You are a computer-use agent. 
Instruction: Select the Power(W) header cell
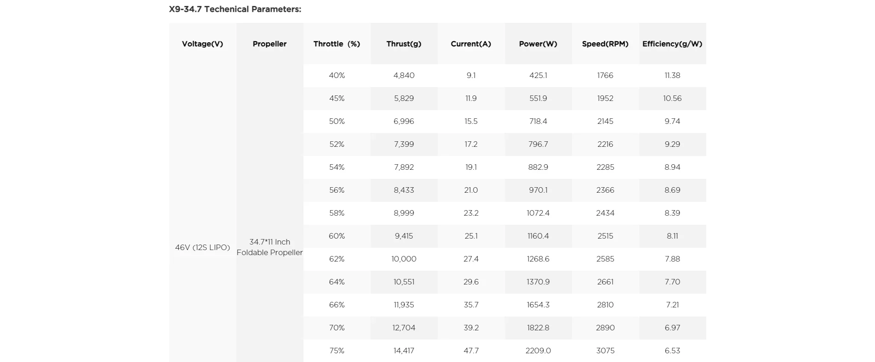click(538, 44)
